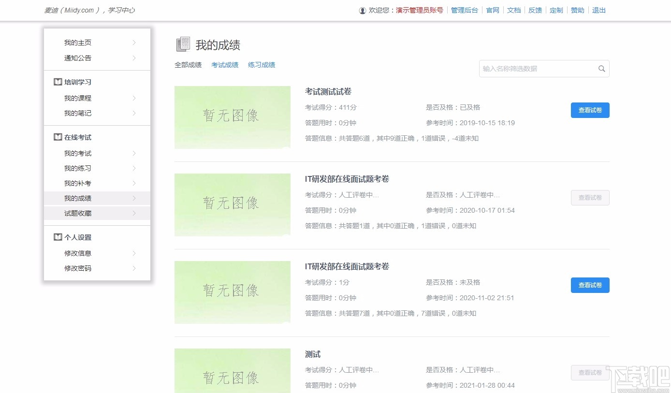Click 查看试卷 on the 1分 exam record
This screenshot has height=393, width=671.
pos(590,285)
